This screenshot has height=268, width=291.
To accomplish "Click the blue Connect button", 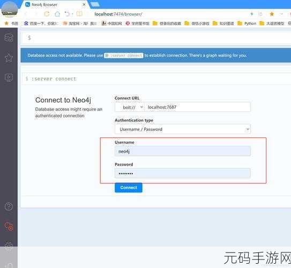I will [x=129, y=188].
